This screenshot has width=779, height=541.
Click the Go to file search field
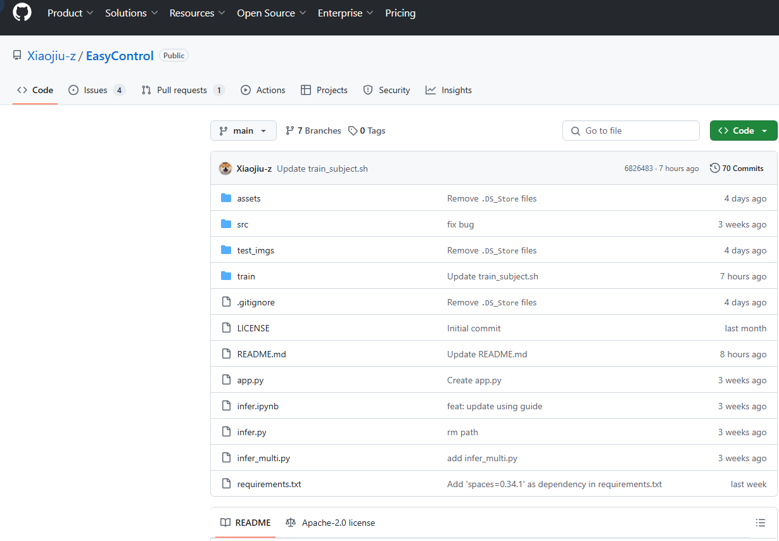[x=631, y=130]
